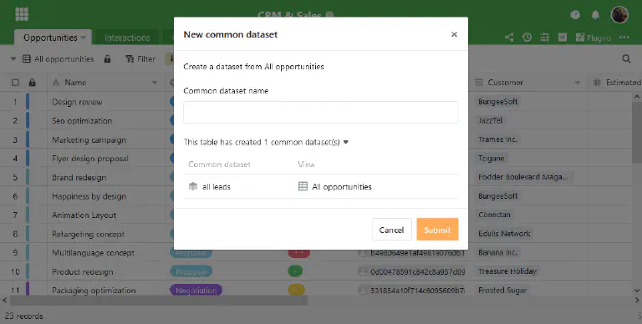This screenshot has height=324, width=642.
Task: Click the Submit button
Action: [x=437, y=230]
